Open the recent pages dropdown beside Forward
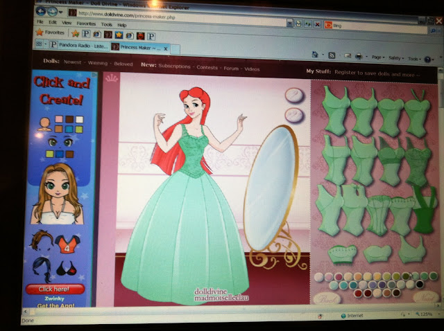Image resolution: width=444 pixels, height=331 pixels. pyautogui.click(x=61, y=12)
